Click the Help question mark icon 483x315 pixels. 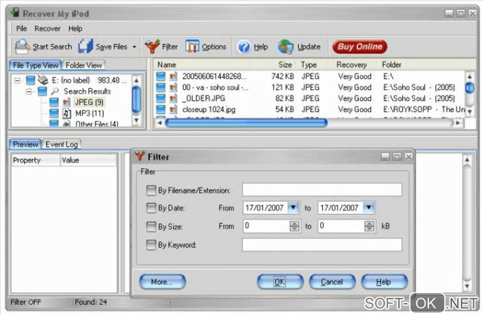pos(244,47)
